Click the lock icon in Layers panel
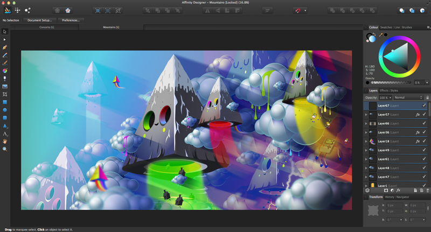This screenshot has width=431, height=232. pyautogui.click(x=427, y=97)
